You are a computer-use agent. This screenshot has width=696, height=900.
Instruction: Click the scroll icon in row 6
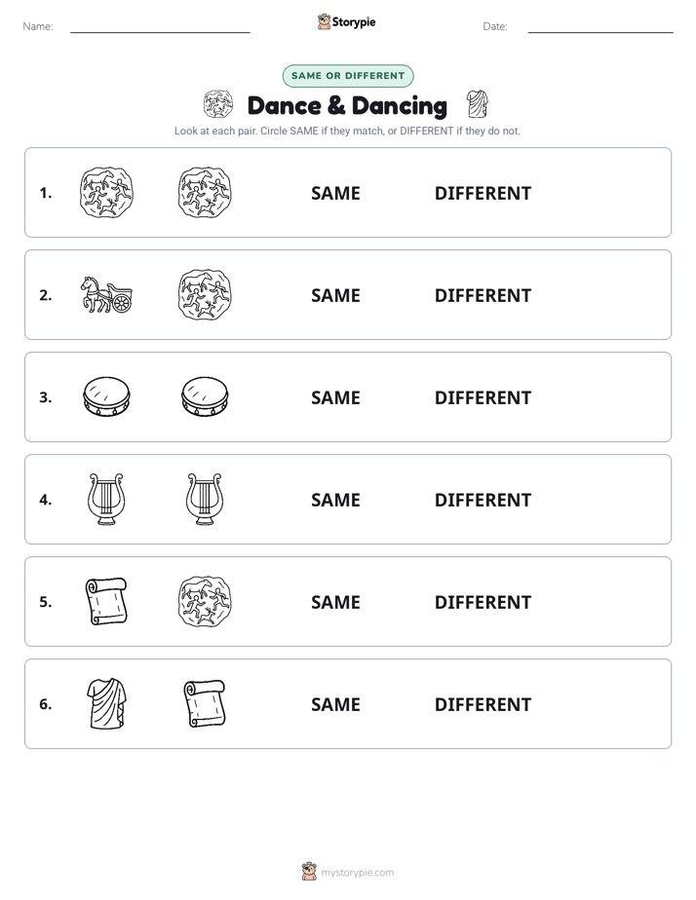point(205,703)
